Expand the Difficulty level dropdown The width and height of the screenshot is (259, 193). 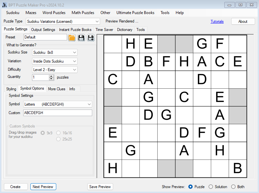75,70
